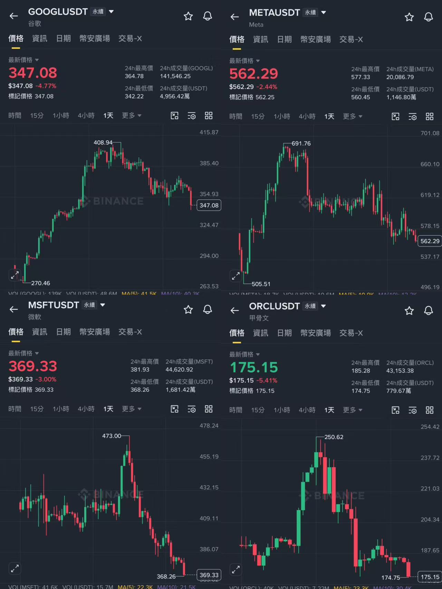Expand 最新價格 dropdown in GOOGLUSDT panel
442x589 pixels.
(23, 60)
